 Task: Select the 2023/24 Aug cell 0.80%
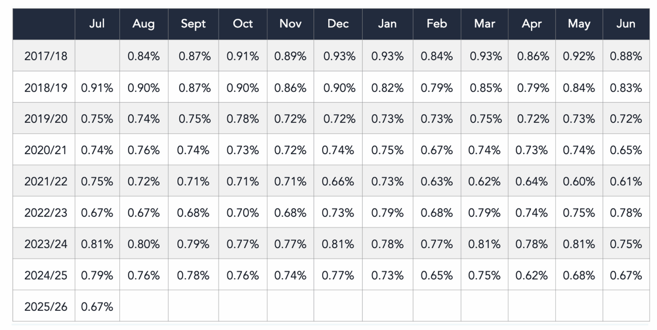(143, 244)
